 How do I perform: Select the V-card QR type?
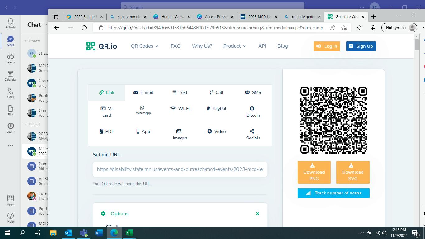click(x=107, y=112)
